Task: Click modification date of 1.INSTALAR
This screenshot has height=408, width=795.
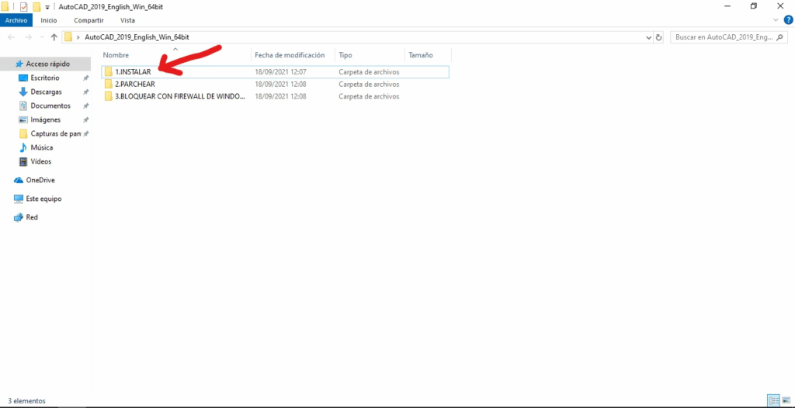Action: click(280, 72)
